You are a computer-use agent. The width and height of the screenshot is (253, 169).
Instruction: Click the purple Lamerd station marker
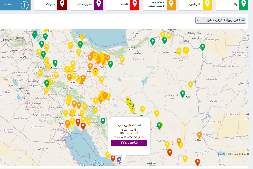(119, 160)
